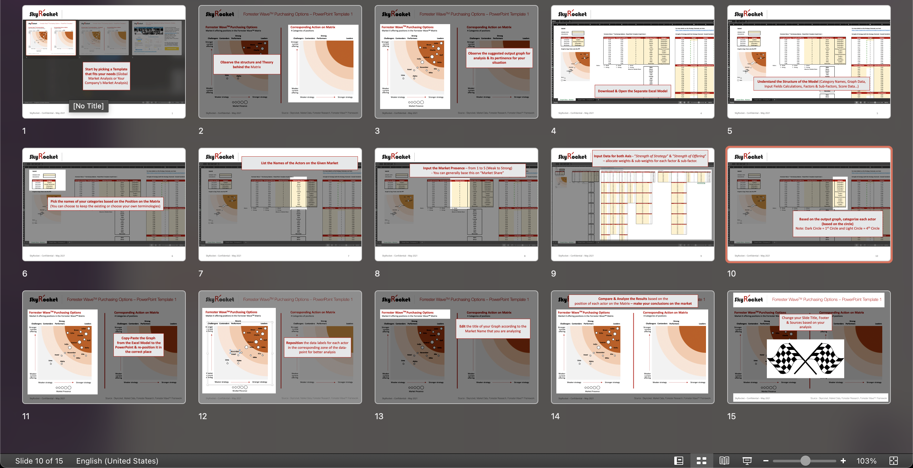913x468 pixels.
Task: Click the 'Slide 10 of 15' indicator
Action: [x=39, y=461]
